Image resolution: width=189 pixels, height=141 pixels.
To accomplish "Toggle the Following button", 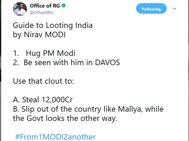I will (151, 9).
